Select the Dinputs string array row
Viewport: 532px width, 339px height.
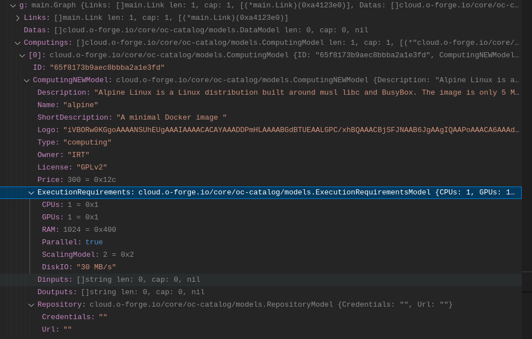point(119,279)
